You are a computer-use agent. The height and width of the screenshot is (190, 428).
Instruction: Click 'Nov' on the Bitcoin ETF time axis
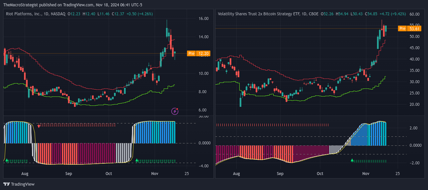(x=366, y=174)
